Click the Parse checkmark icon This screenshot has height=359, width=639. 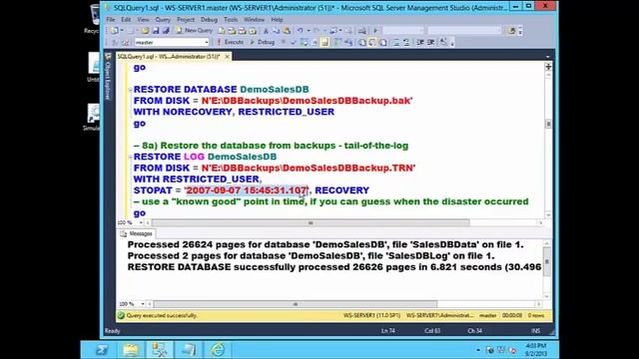(x=294, y=42)
